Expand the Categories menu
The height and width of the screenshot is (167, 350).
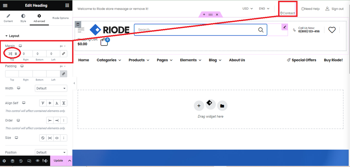(x=109, y=60)
